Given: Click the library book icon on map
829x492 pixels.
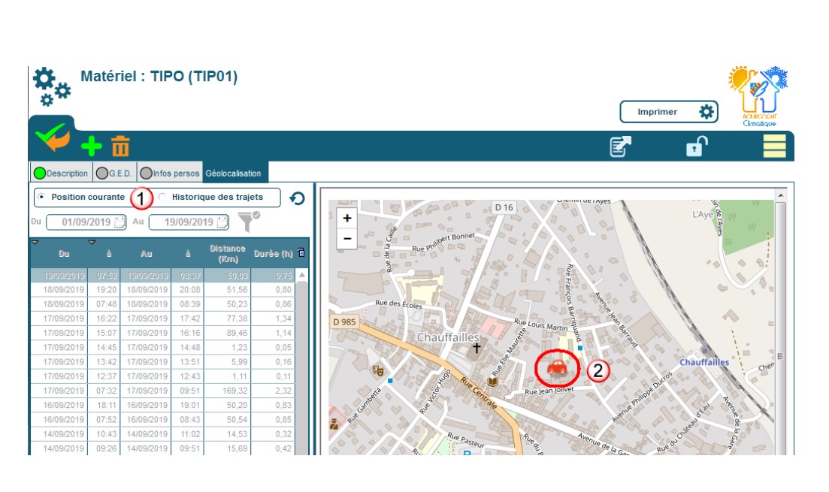Looking at the screenshot, I should [493, 381].
